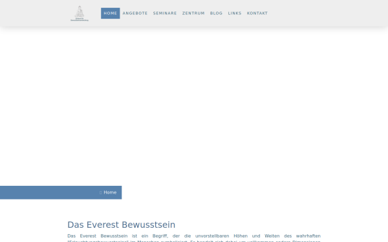The image size is (388, 242).
Task: Open the HOME menu item
Action: point(111,14)
